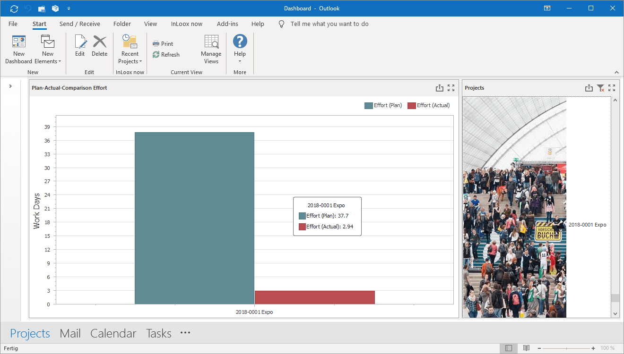Maximize the Plan-Actual-Comparison Effort panel
Viewport: 624px width, 354px height.
point(451,88)
